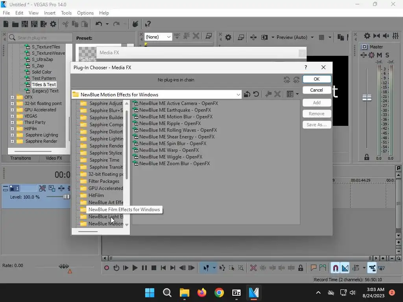Click the help question mark in Plug-In Chooser

pos(305,67)
